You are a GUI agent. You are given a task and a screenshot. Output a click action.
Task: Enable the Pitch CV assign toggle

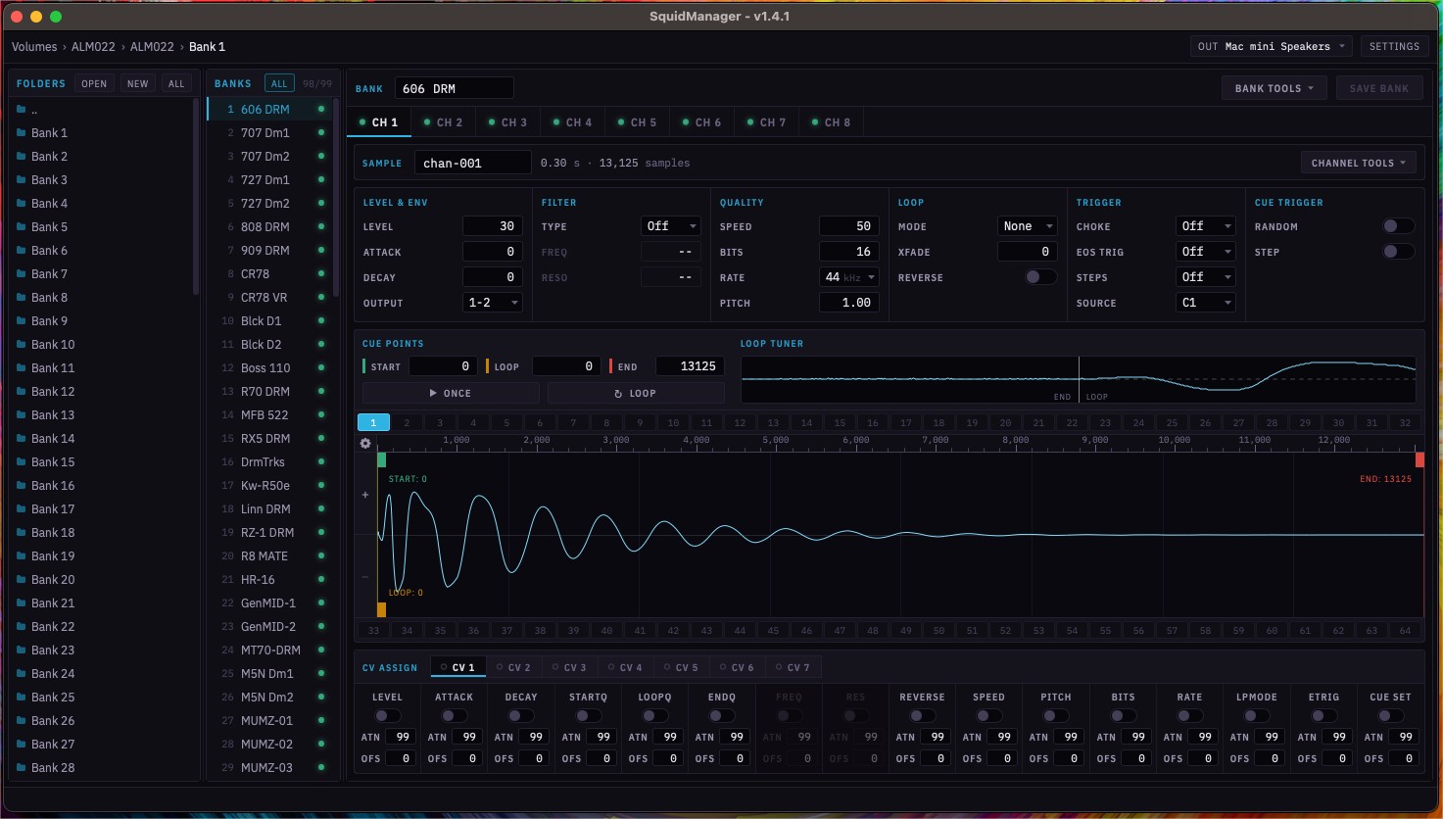coord(1056,716)
